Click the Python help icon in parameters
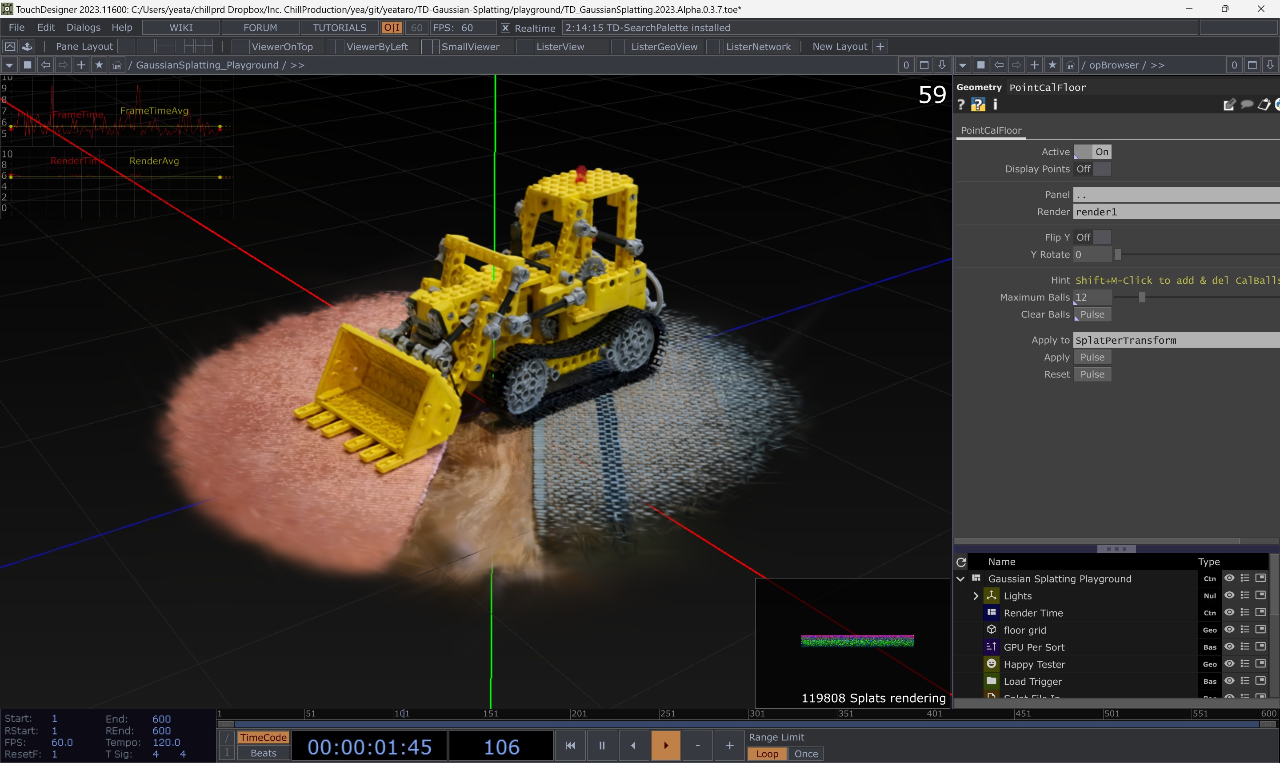Screen dimensions: 1280x763 [978, 105]
